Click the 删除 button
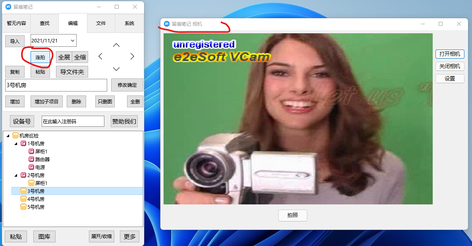The height and width of the screenshot is (246, 472). tap(77, 101)
